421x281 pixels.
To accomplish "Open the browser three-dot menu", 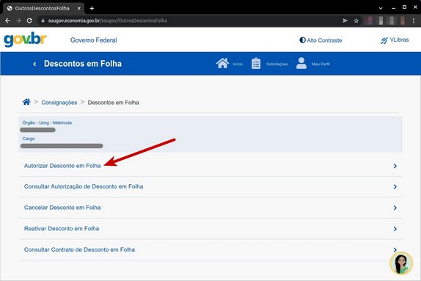I will [x=413, y=21].
